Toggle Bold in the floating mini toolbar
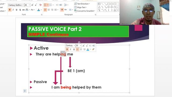 (67, 49)
